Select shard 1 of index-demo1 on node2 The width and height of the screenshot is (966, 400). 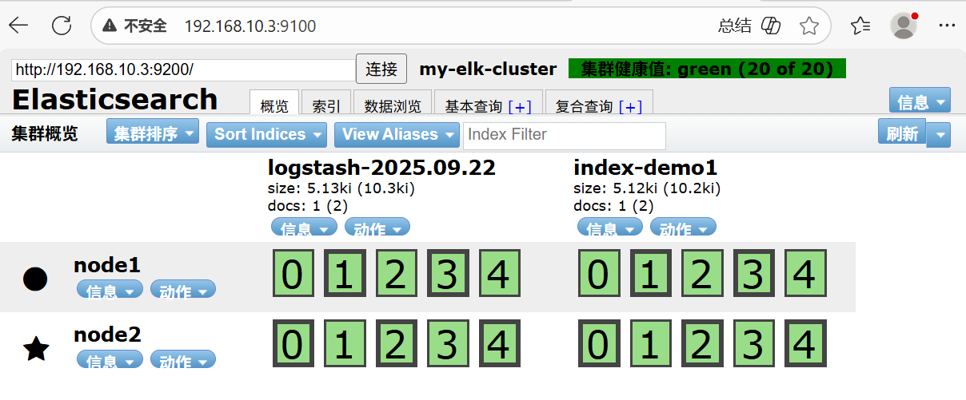click(x=650, y=344)
